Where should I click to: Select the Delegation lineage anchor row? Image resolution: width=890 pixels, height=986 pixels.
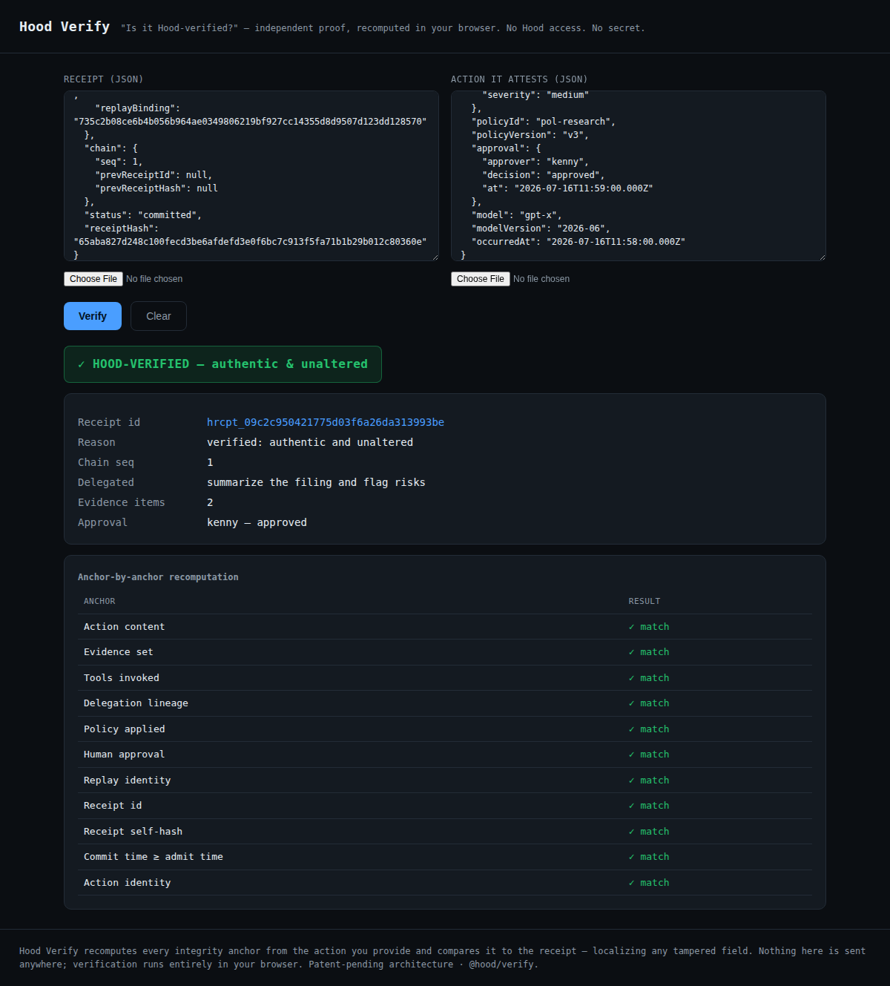[x=445, y=703]
